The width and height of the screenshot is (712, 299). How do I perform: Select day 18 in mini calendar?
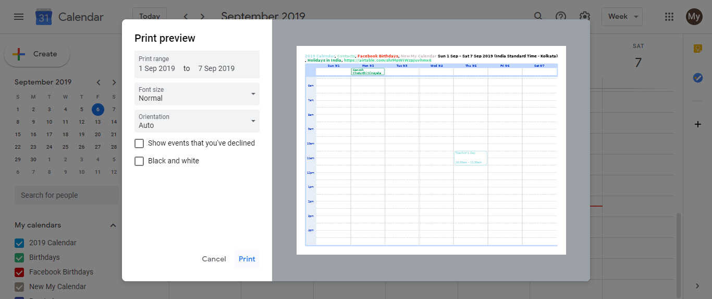pyautogui.click(x=65, y=134)
